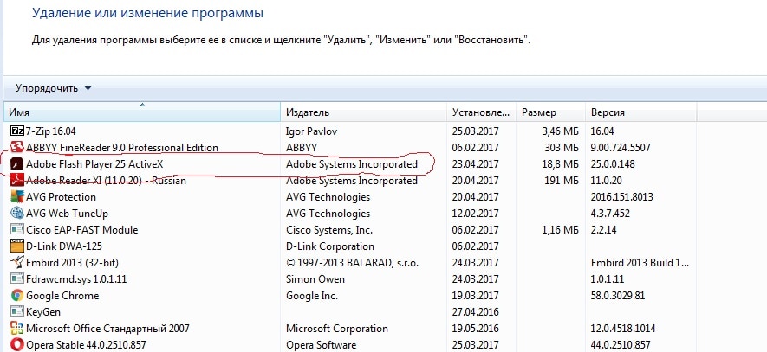767x352 pixels.
Task: Select the Google Chrome icon
Action: pyautogui.click(x=17, y=296)
